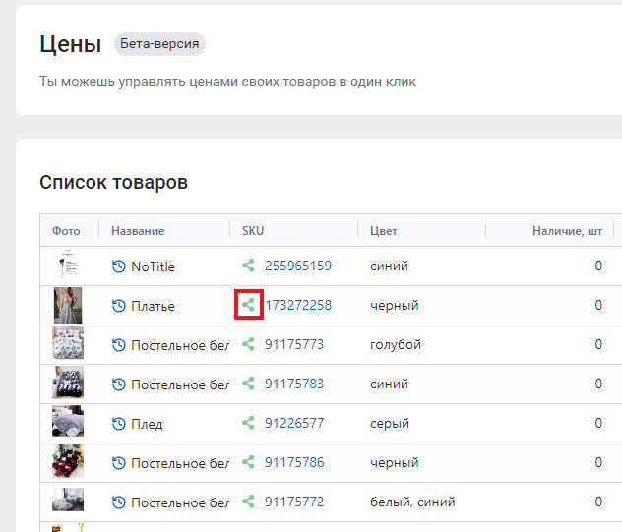
Task: Click the Бета-версия badge
Action: click(x=159, y=44)
